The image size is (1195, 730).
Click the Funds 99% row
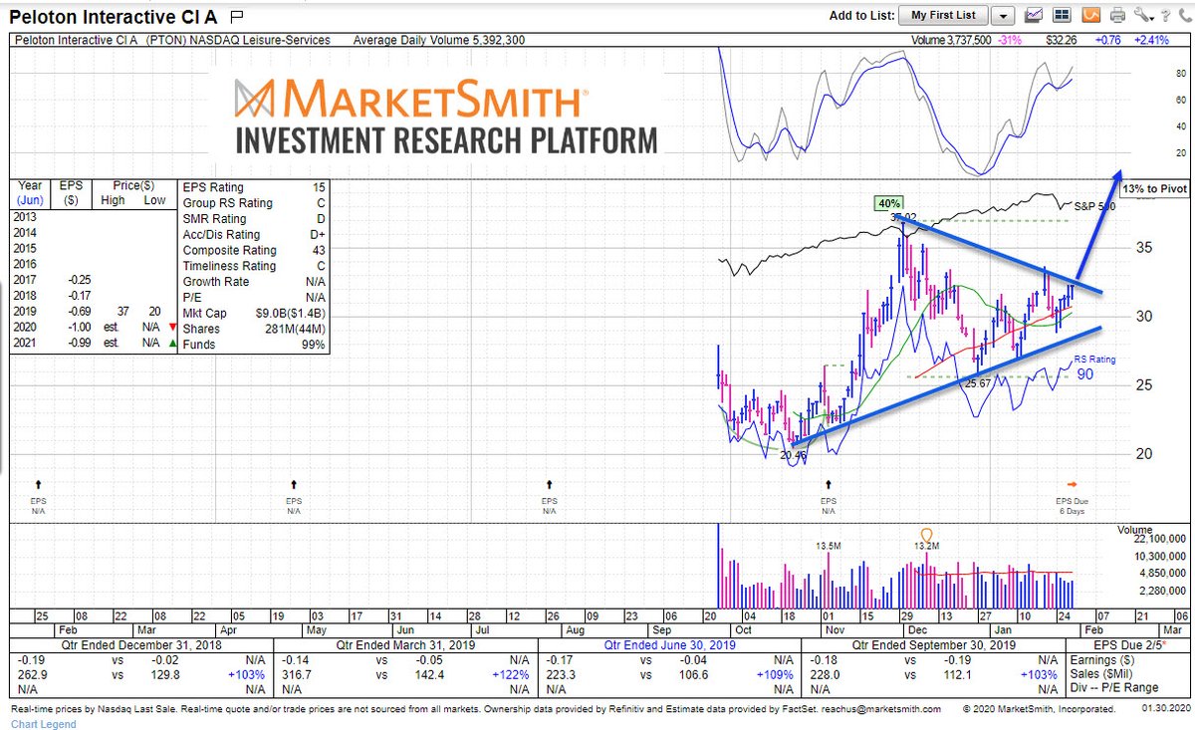(x=254, y=346)
